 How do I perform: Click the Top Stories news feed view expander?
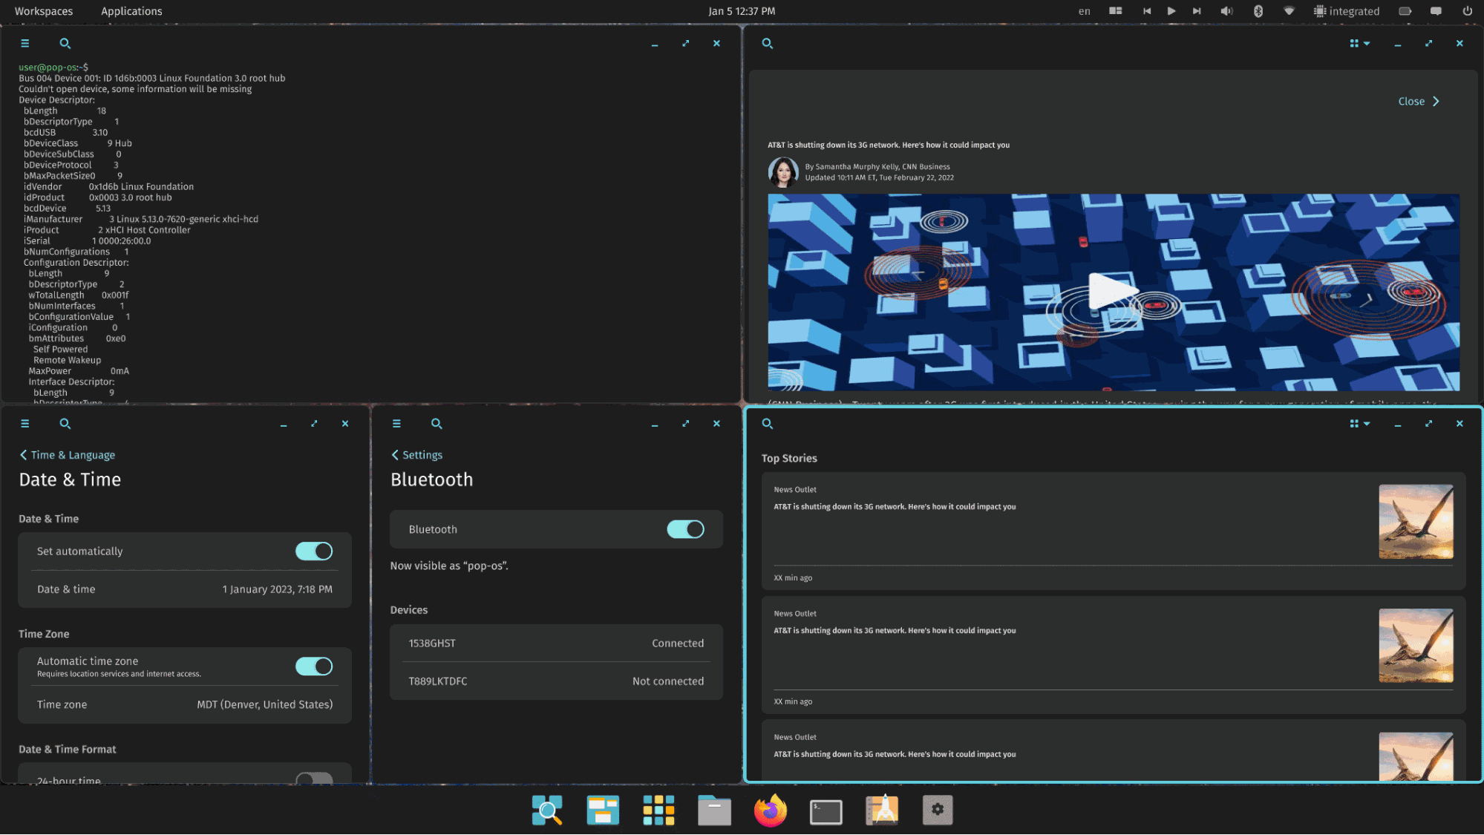point(1359,424)
